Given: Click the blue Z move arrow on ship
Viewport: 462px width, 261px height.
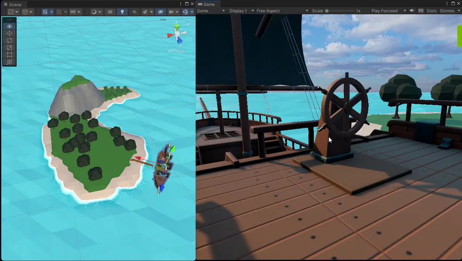Looking at the screenshot, I should pyautogui.click(x=162, y=188).
